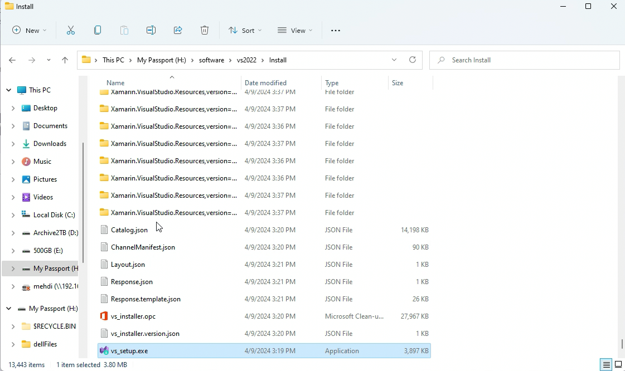Click the Desktop icon in sidebar
Image resolution: width=625 pixels, height=371 pixels.
(x=26, y=108)
